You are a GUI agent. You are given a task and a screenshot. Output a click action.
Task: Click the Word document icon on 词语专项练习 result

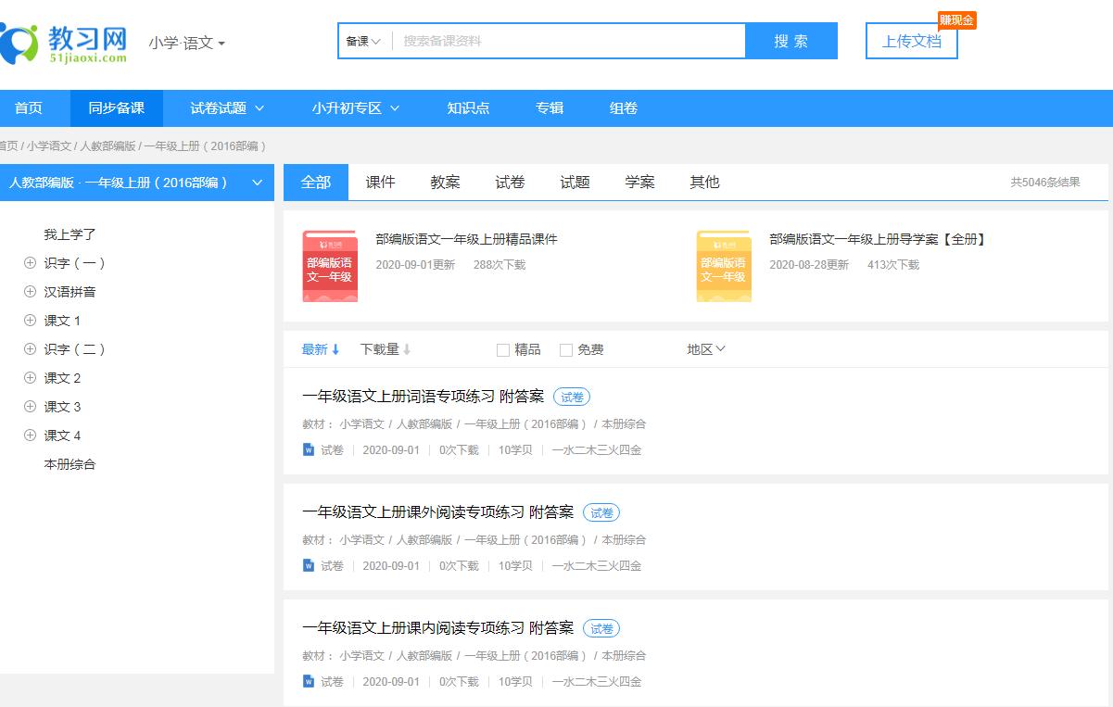[x=308, y=448]
